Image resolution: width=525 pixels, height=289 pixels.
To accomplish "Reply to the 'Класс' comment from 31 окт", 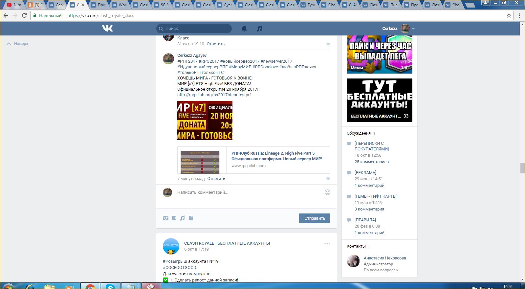I will [216, 44].
